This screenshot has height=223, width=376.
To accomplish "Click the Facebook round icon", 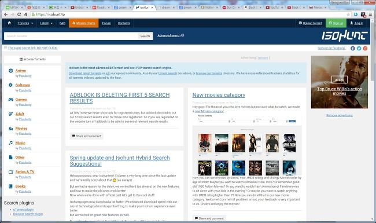I will click(x=352, y=48).
